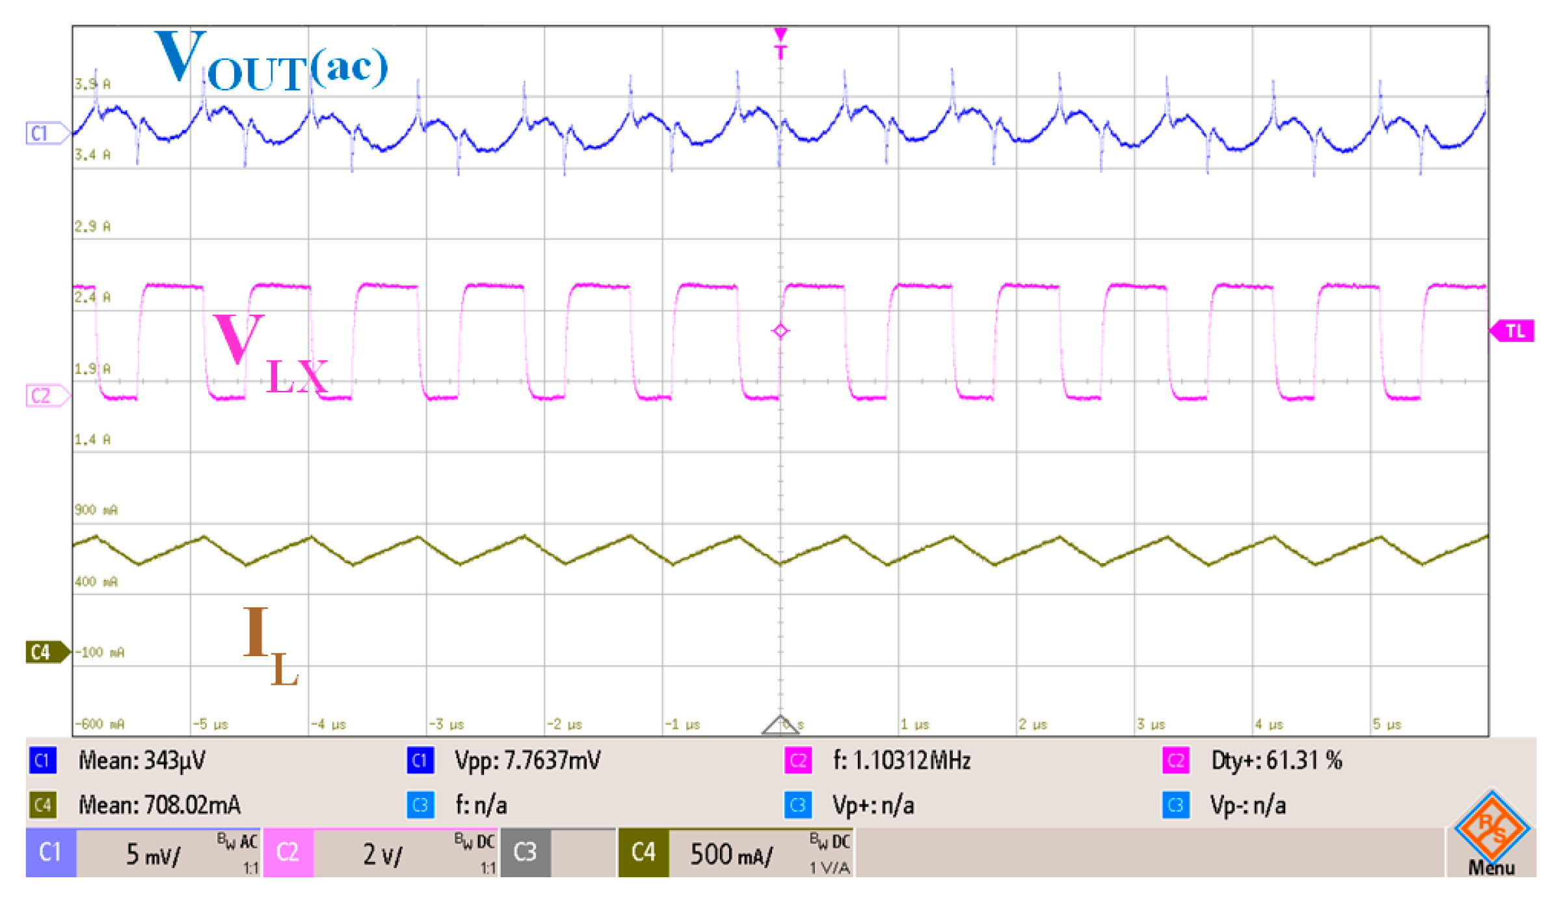This screenshot has height=900, width=1561.
Task: Click the Vpp 7.7637mV measurement
Action: 527,760
